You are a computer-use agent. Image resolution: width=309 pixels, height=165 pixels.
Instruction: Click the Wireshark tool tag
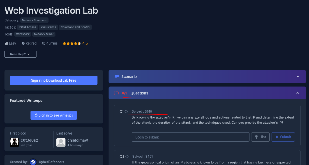tap(23, 34)
